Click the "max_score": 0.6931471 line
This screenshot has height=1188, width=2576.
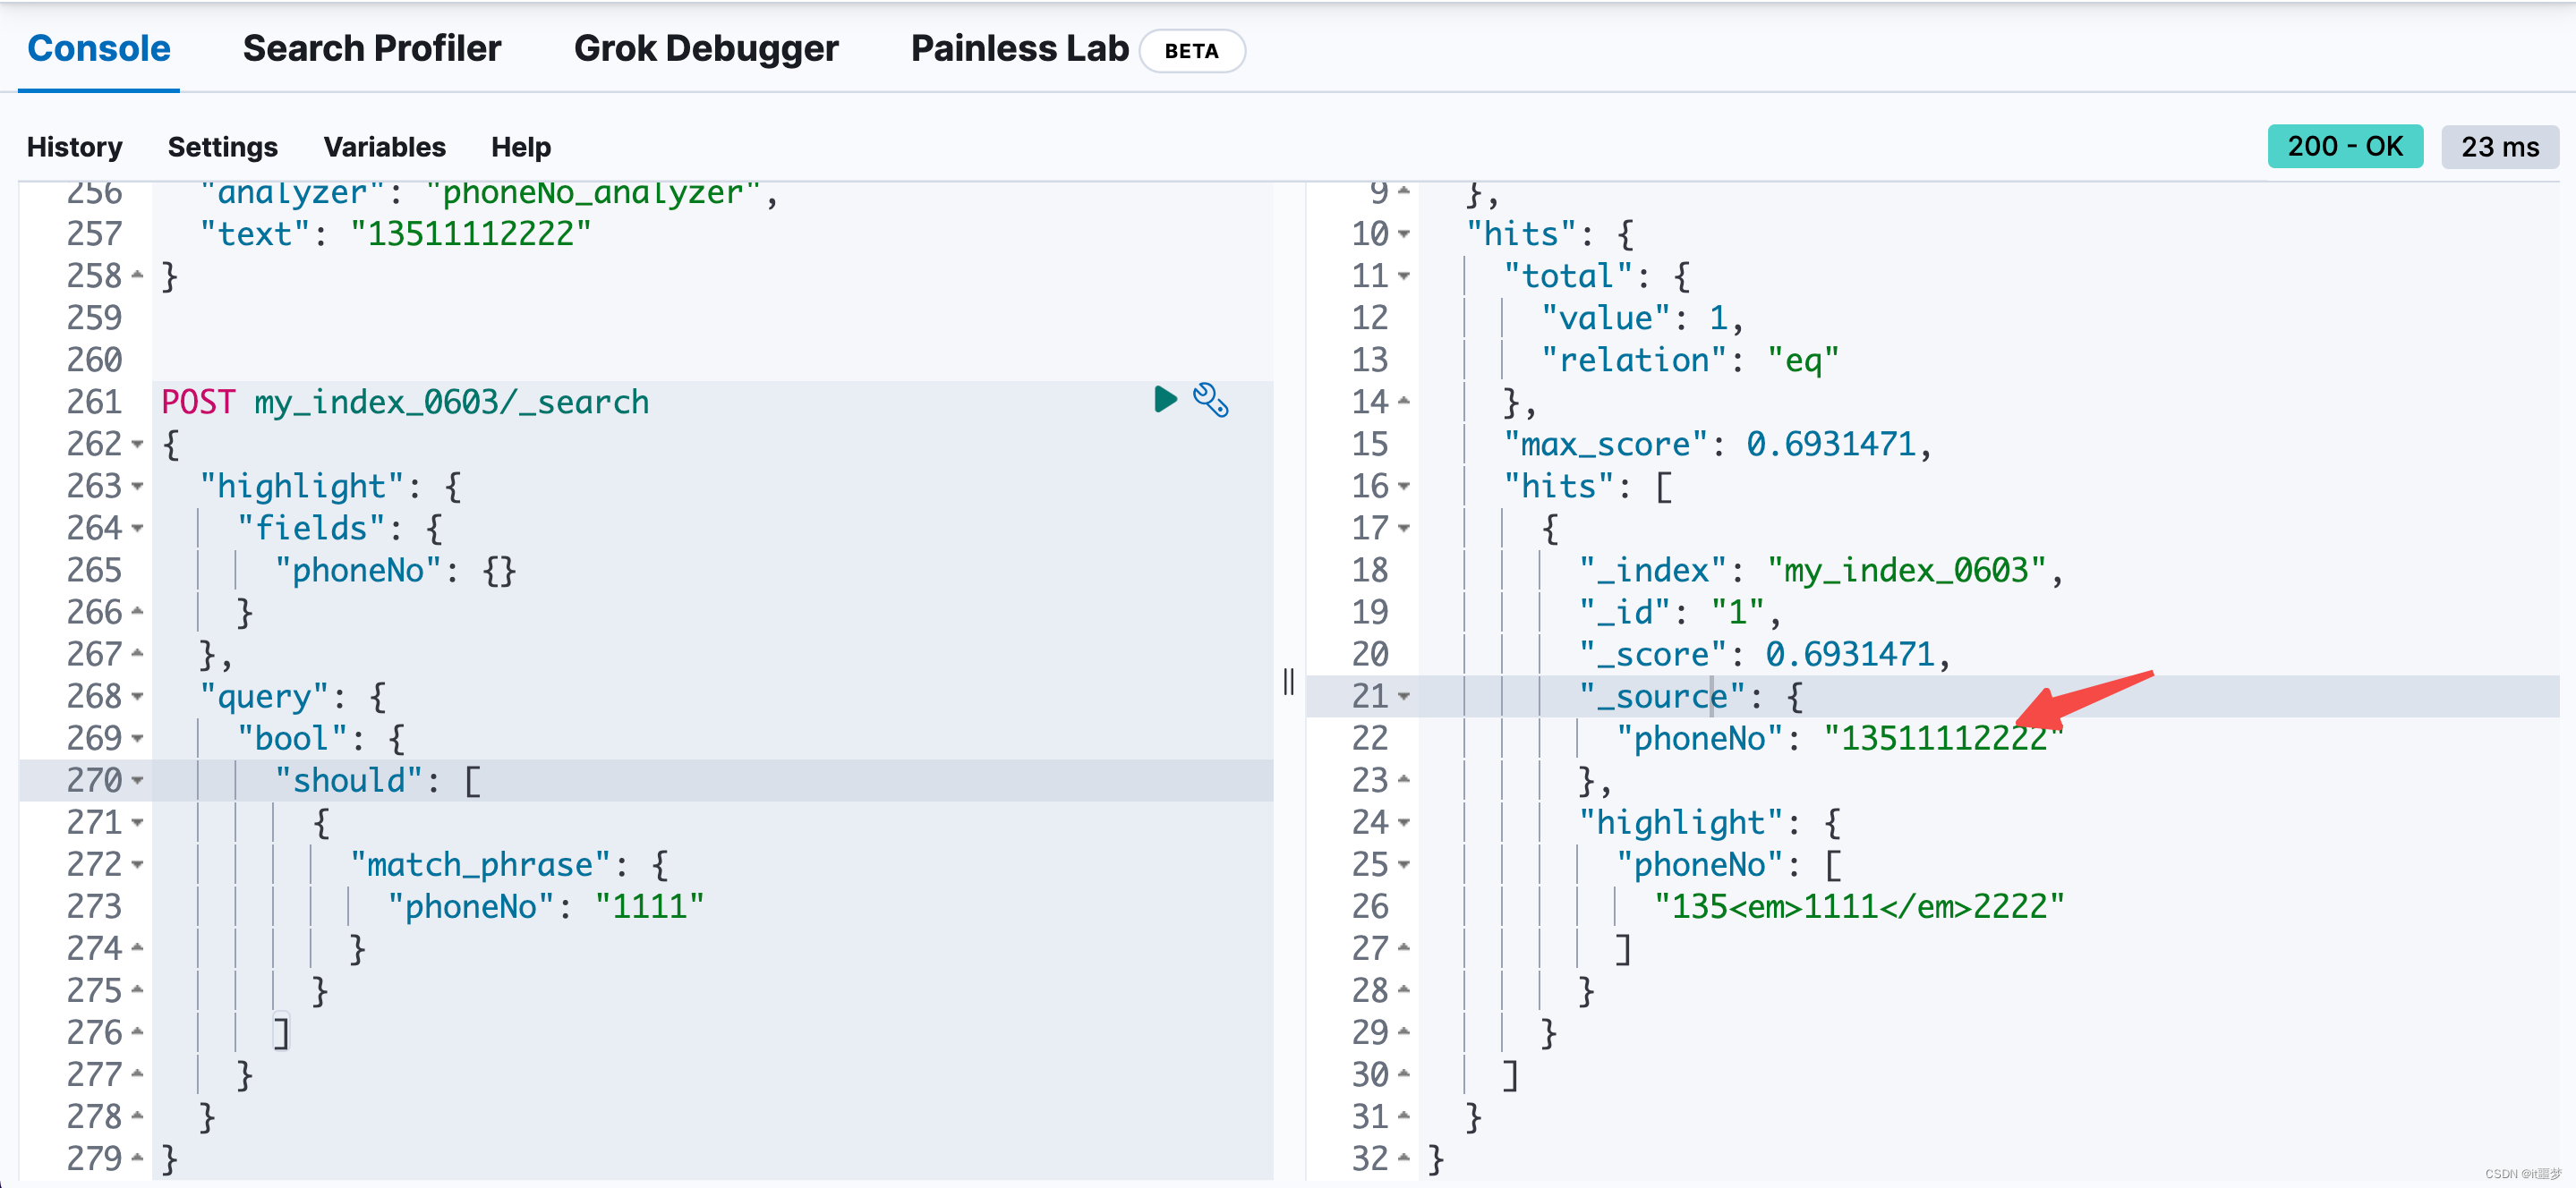click(x=1716, y=444)
